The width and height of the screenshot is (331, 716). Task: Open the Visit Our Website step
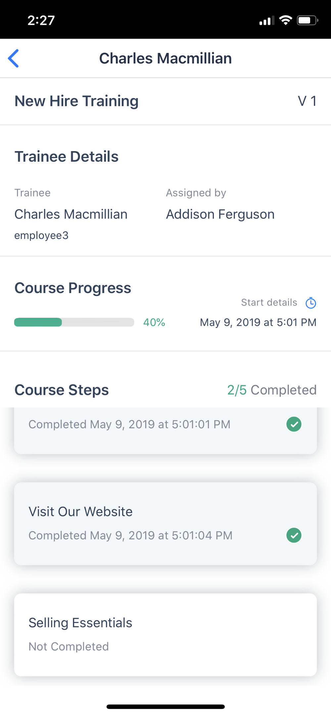coord(165,523)
